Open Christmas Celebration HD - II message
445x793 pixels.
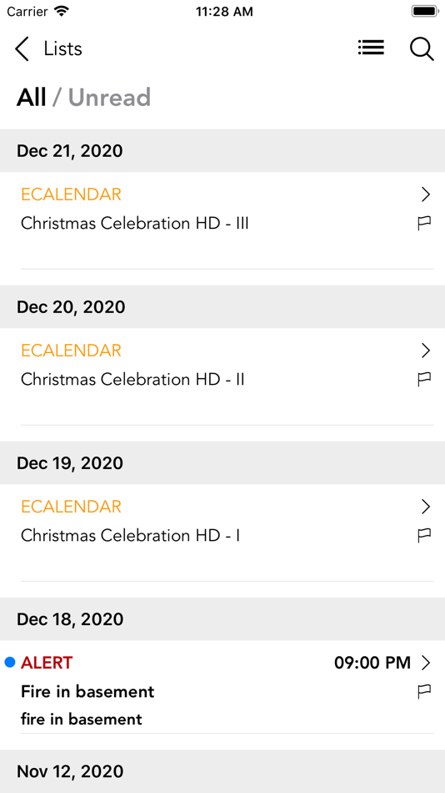tap(222, 376)
